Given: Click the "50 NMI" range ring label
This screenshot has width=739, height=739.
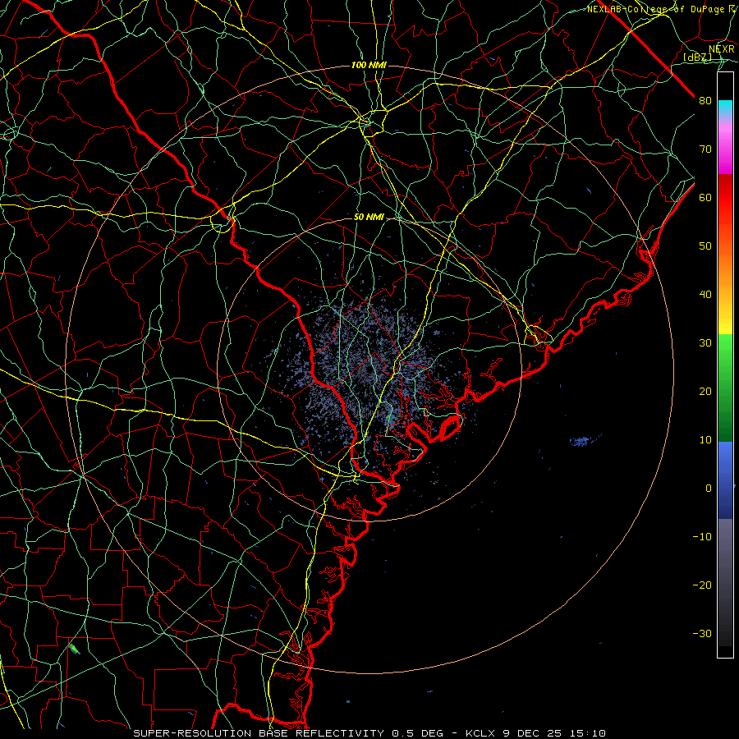Looking at the screenshot, I should (369, 218).
